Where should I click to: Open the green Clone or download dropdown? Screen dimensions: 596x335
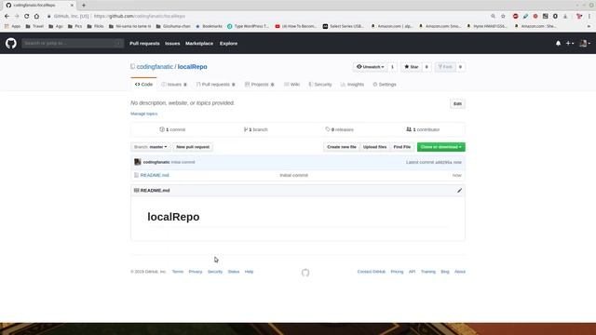click(440, 147)
